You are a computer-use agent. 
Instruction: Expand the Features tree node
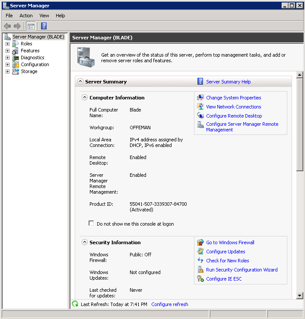[x=7, y=51]
